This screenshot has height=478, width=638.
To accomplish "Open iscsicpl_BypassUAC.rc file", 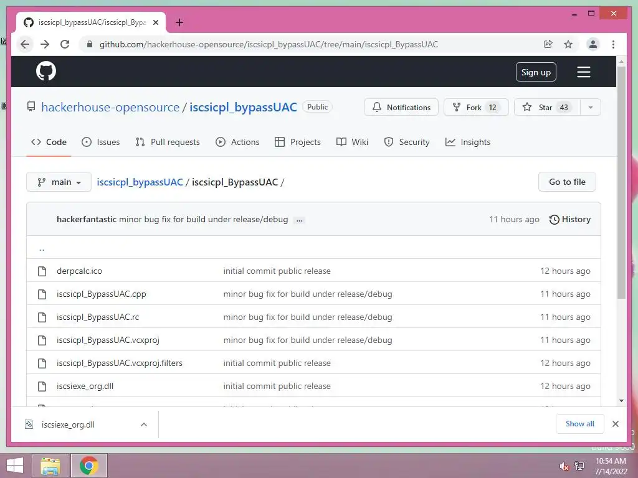I will tap(98, 317).
